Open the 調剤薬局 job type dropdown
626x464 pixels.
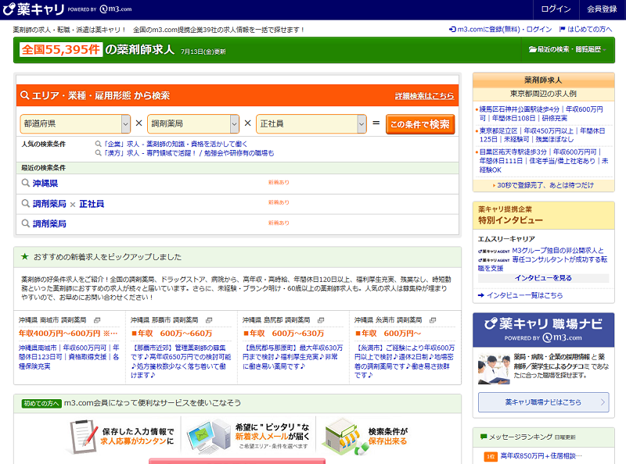tap(193, 124)
